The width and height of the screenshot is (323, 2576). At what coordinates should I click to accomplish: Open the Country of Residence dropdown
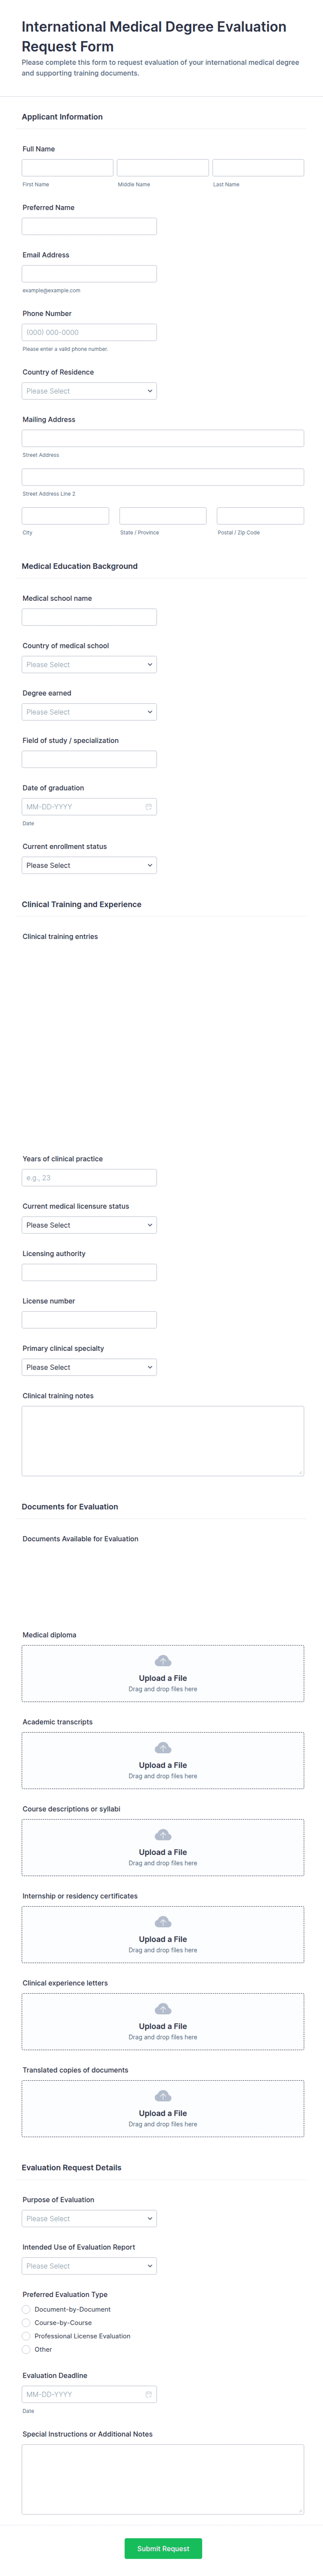(x=89, y=391)
